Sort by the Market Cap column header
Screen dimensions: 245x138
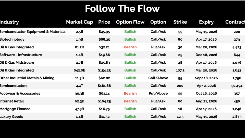(79, 22)
